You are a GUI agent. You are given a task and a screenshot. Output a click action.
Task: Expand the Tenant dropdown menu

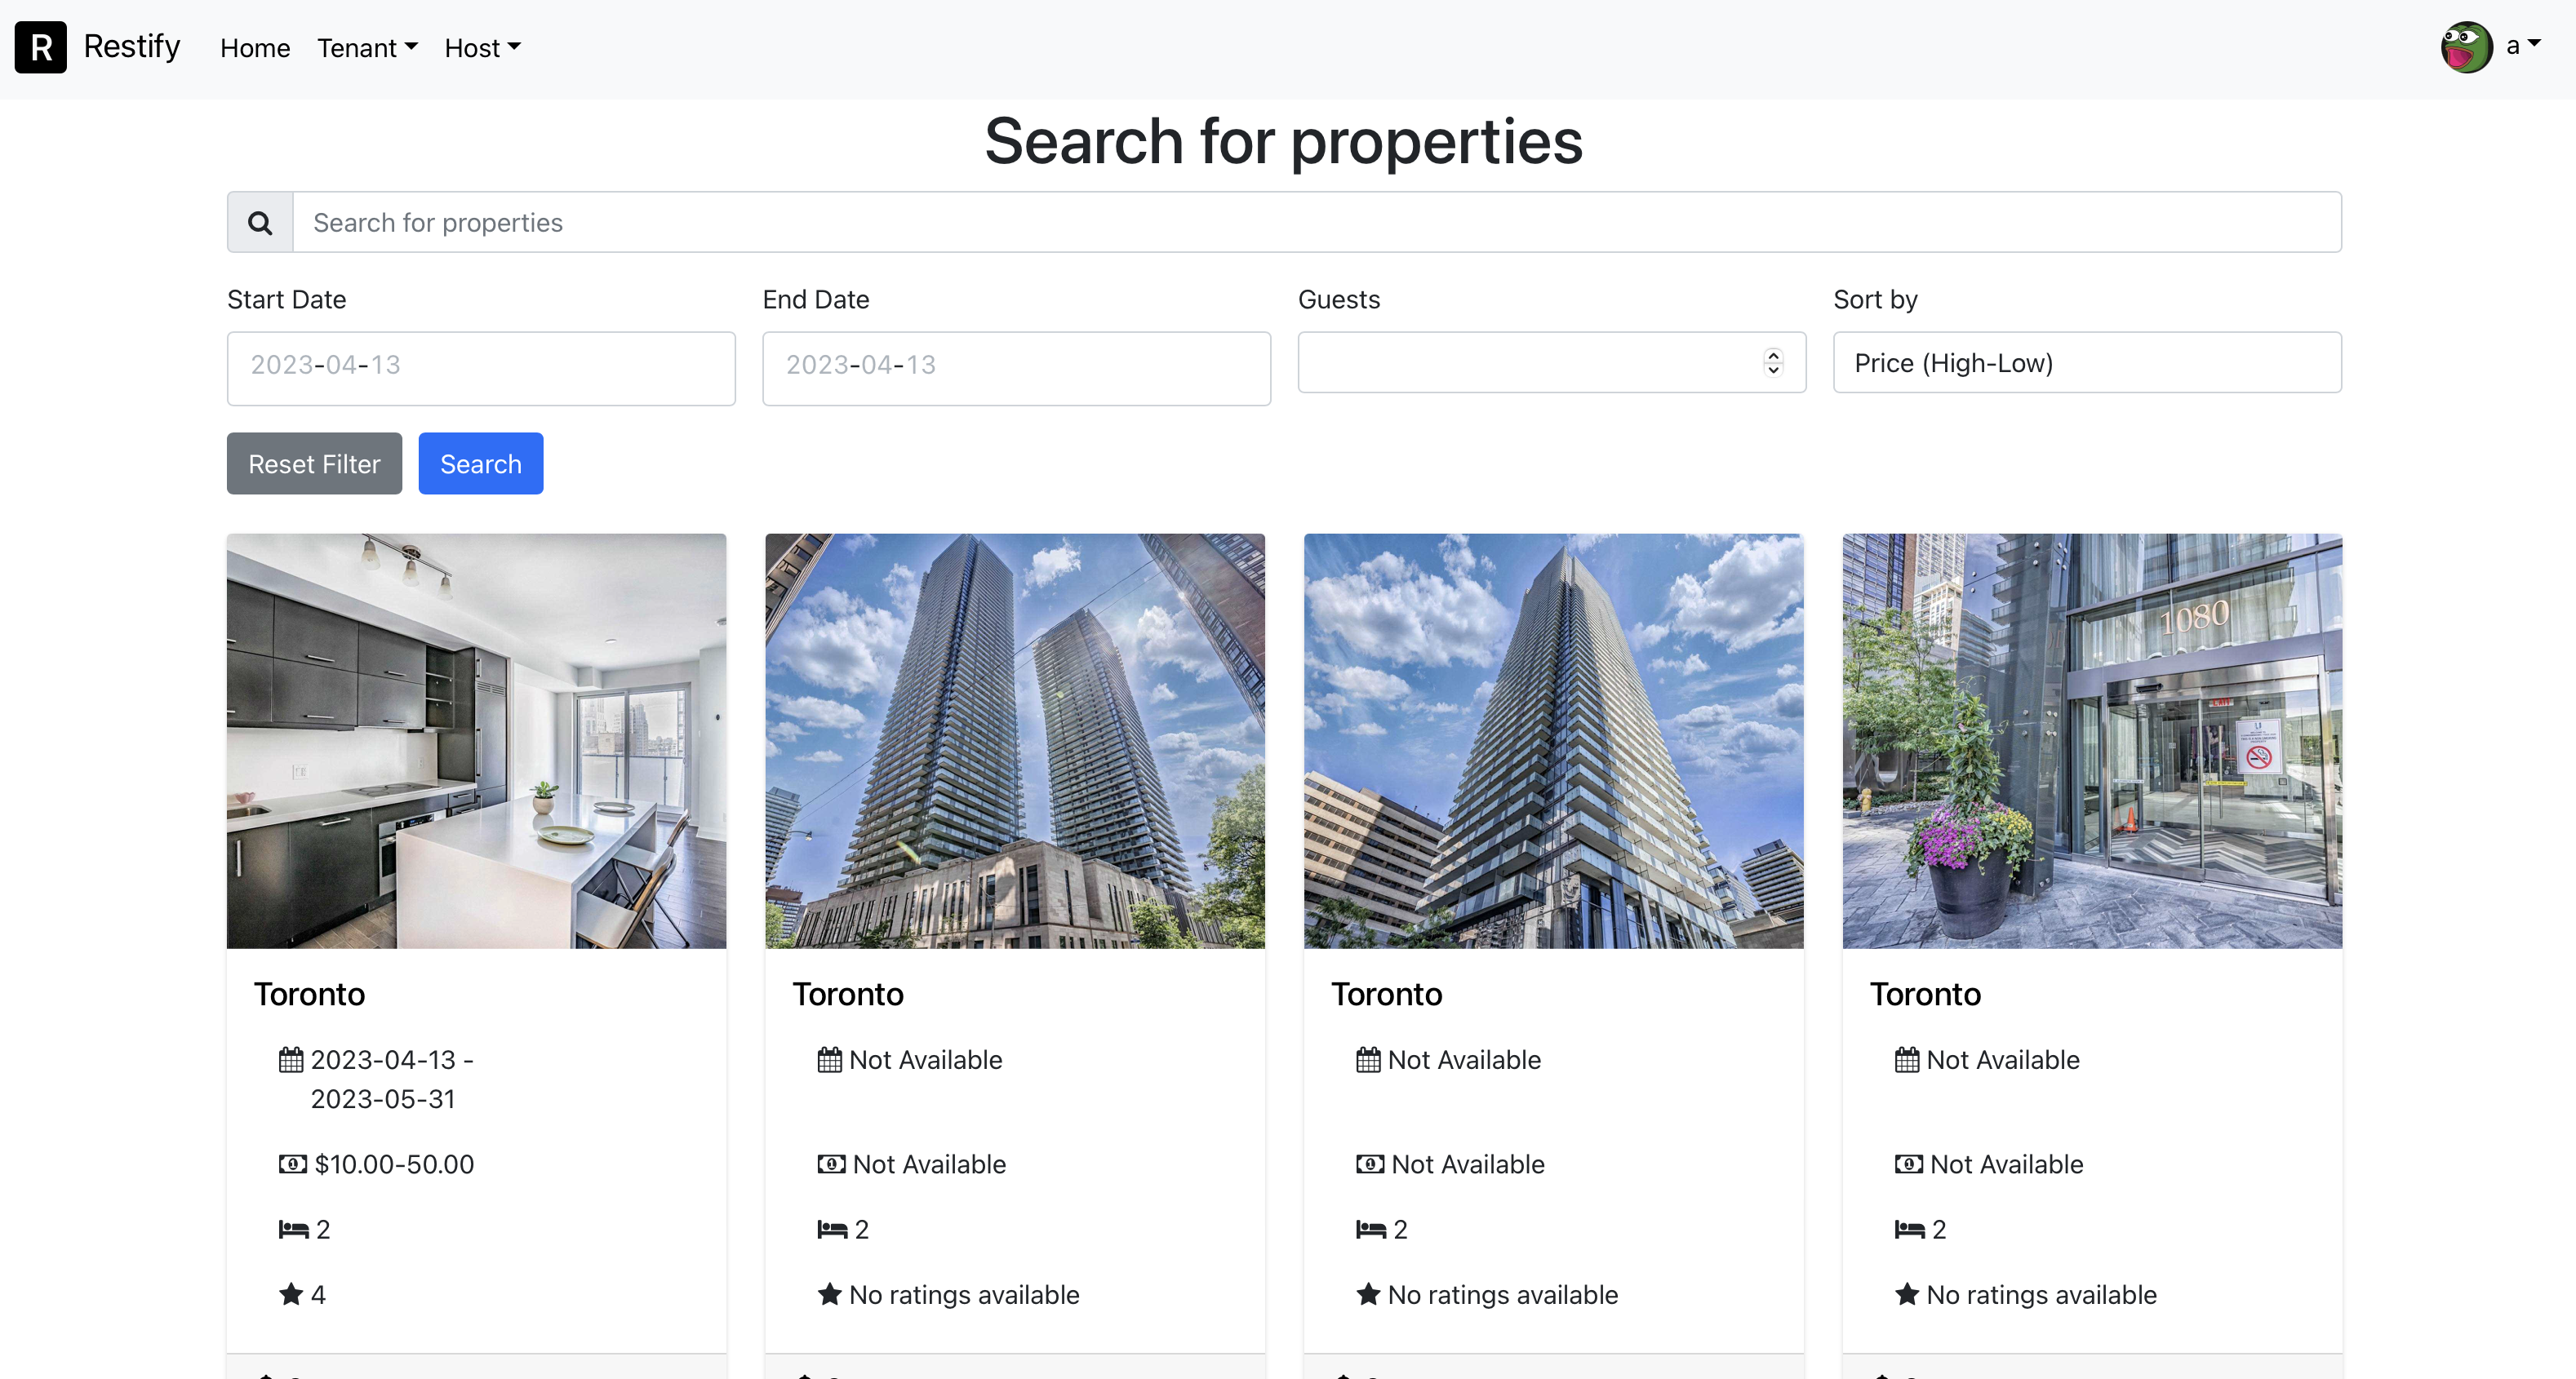[367, 47]
